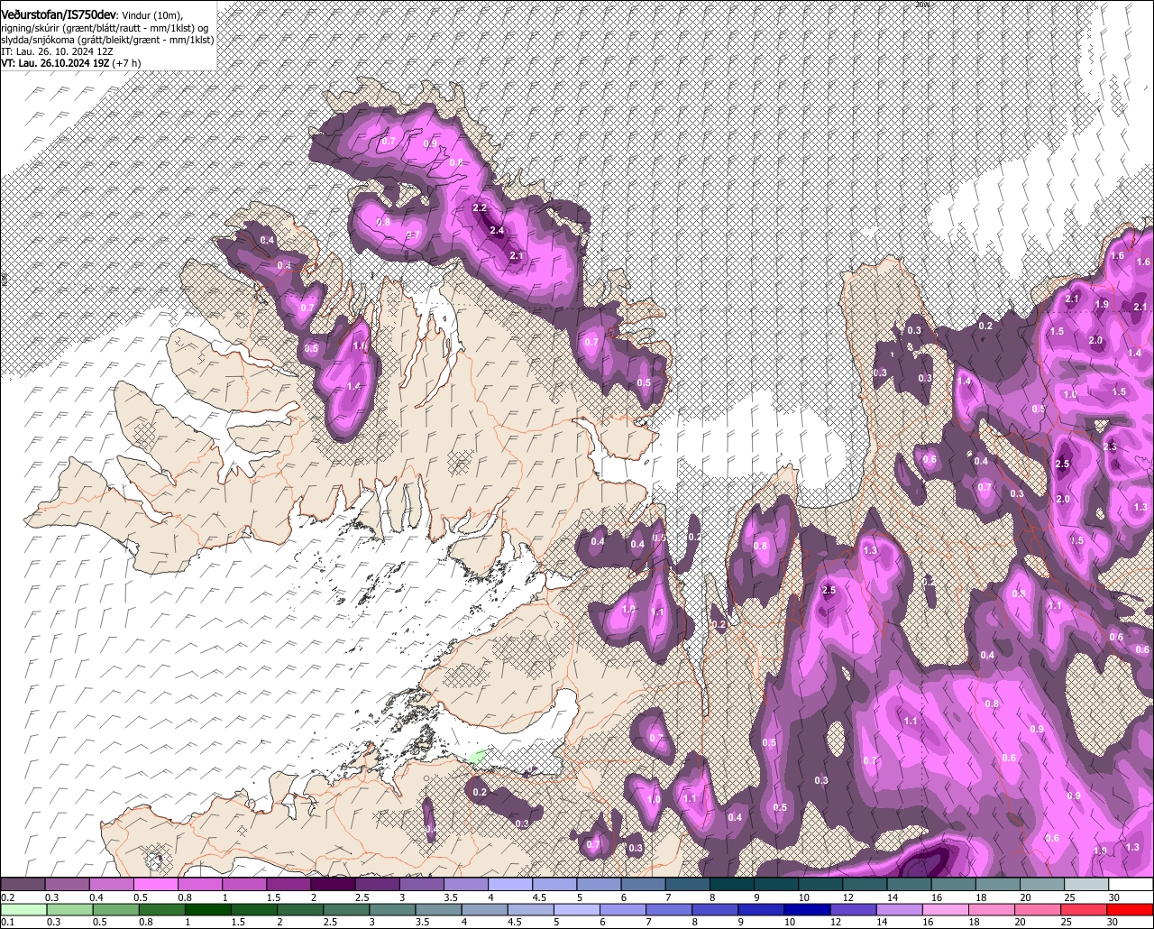
Task: Select the bottom legend row swatch labeled 3.5
Action: [438, 909]
